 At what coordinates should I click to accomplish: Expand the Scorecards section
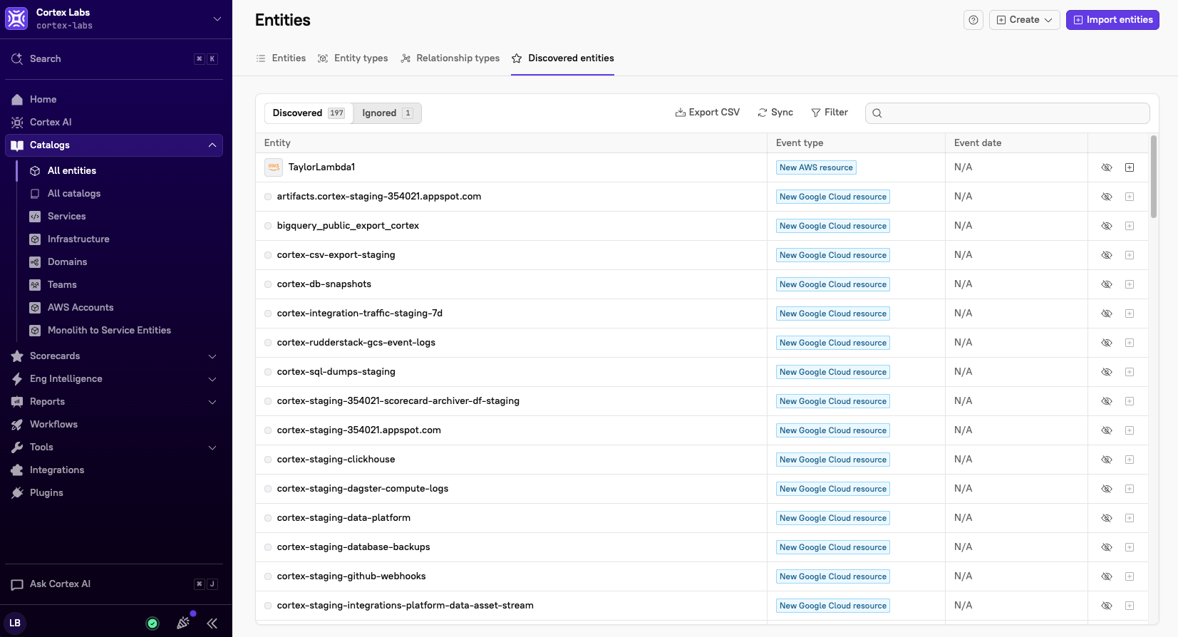pos(212,356)
